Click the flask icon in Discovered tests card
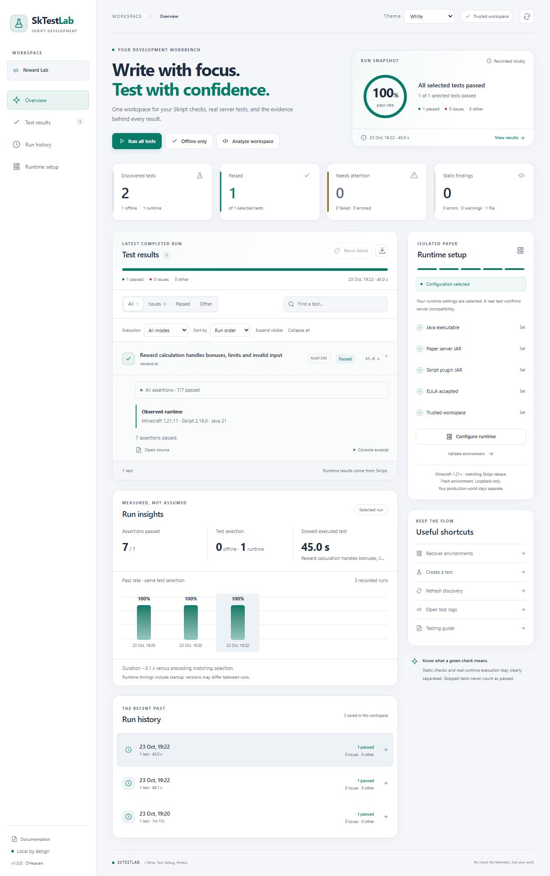550x876 pixels. coord(200,176)
